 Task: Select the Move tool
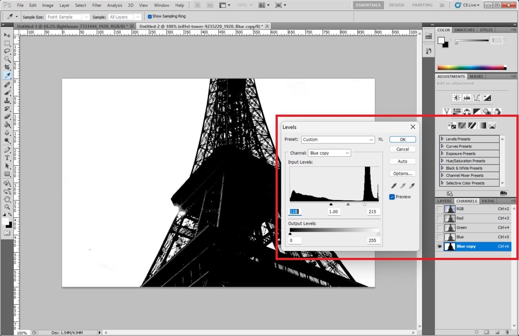click(x=7, y=35)
